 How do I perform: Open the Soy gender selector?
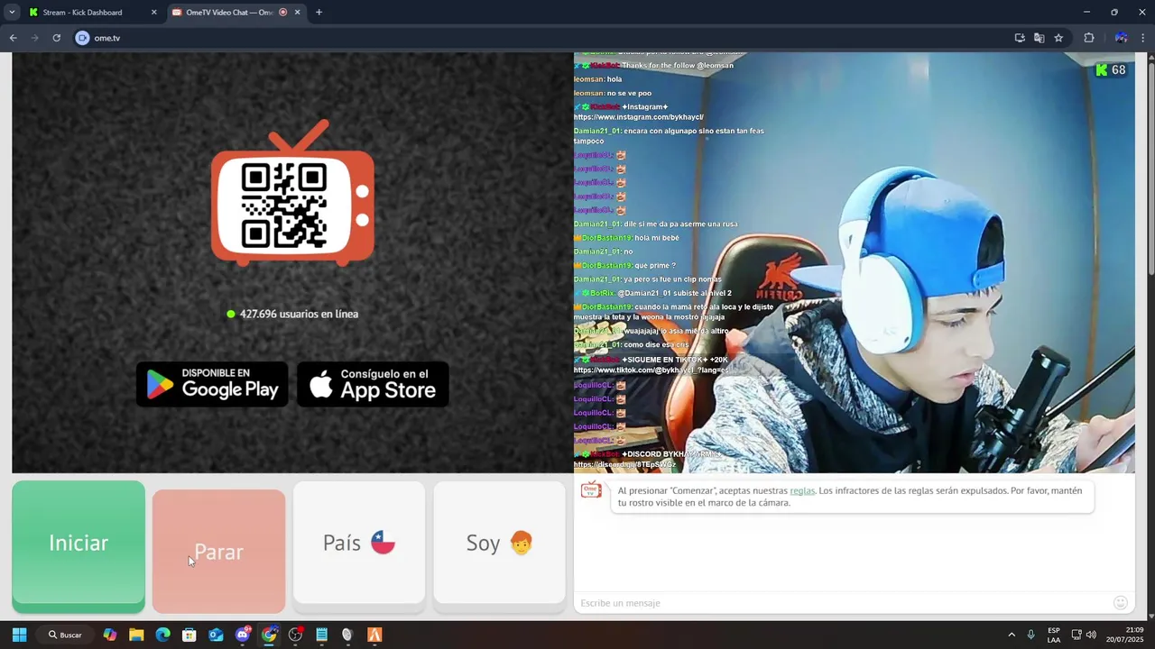[x=499, y=543]
